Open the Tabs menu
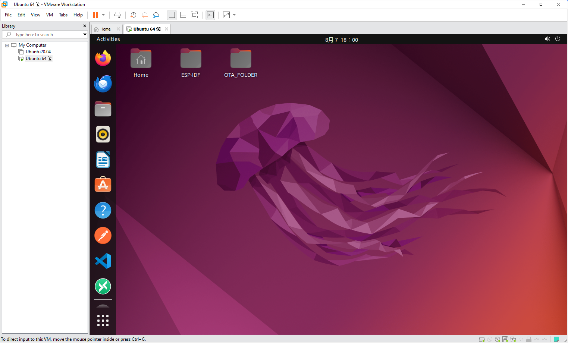 pos(63,15)
